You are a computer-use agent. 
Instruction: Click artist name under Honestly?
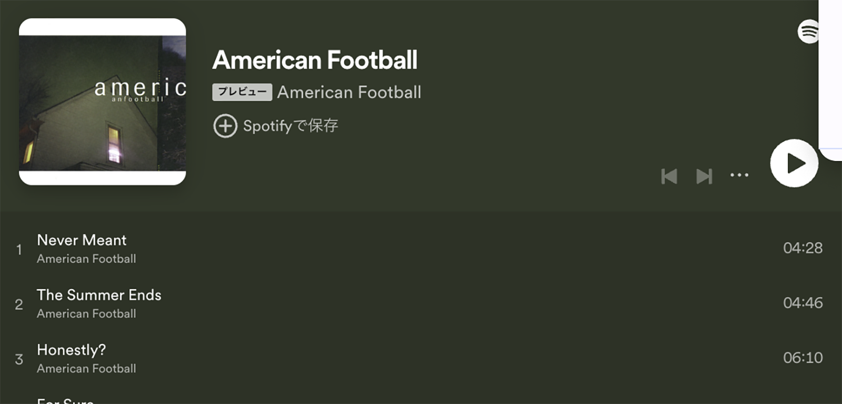pos(86,369)
